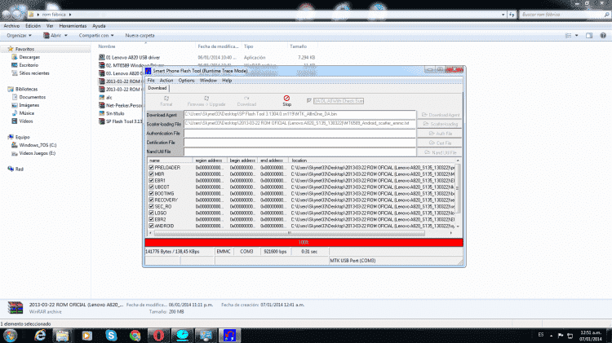Toggle the Explorer preview pane icon
The height and width of the screenshot is (343, 612).
coord(589,36)
